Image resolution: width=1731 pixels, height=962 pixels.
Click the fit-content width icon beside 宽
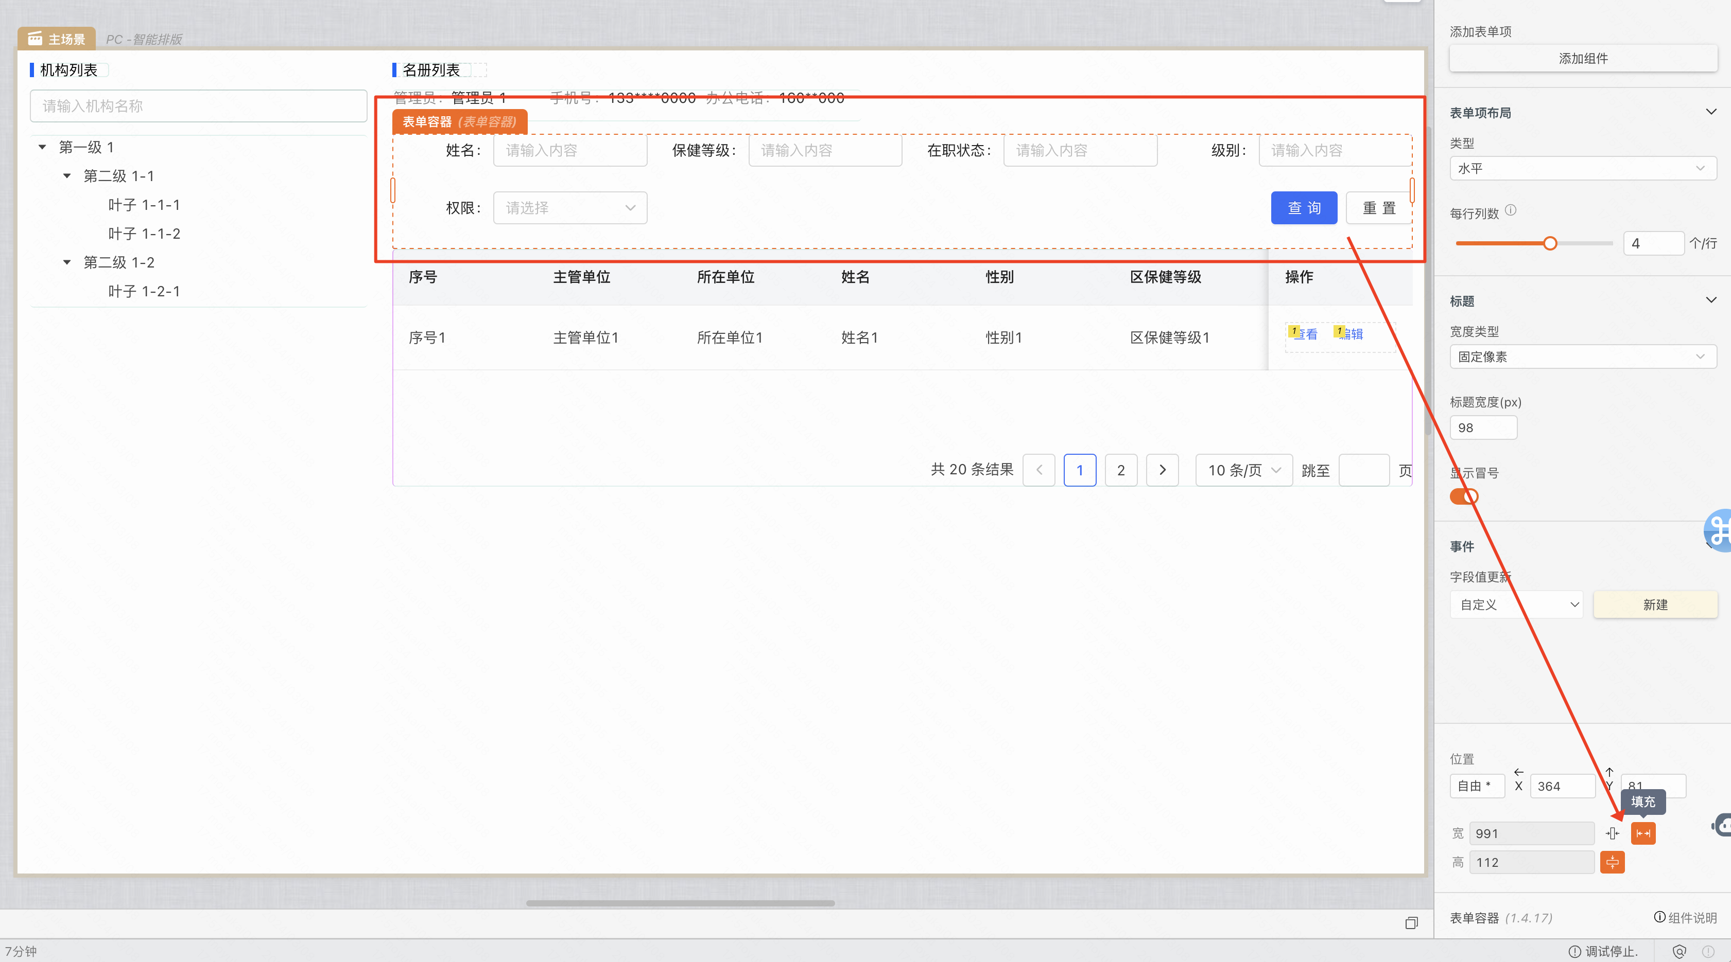click(x=1612, y=833)
